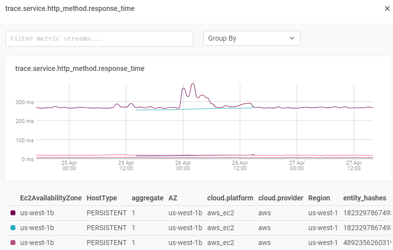Click the aggregate column header
Screen dimensions: 393x250
coord(147,198)
